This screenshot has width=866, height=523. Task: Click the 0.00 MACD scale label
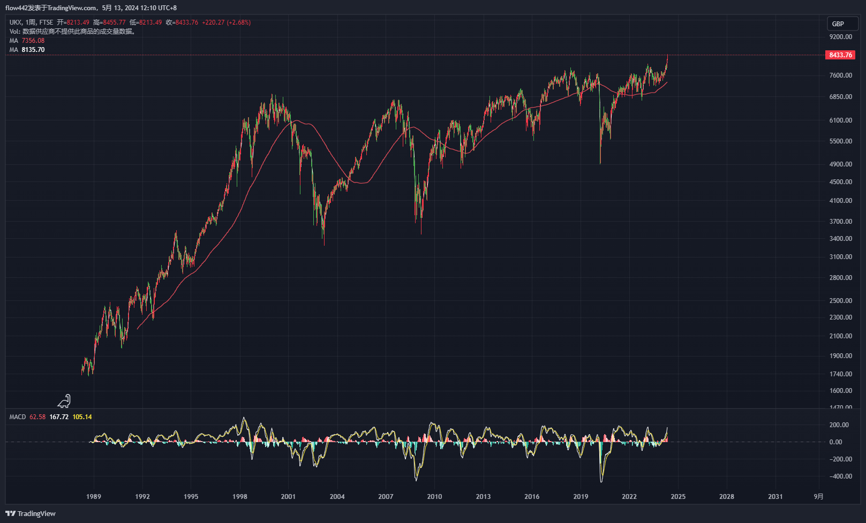point(835,442)
